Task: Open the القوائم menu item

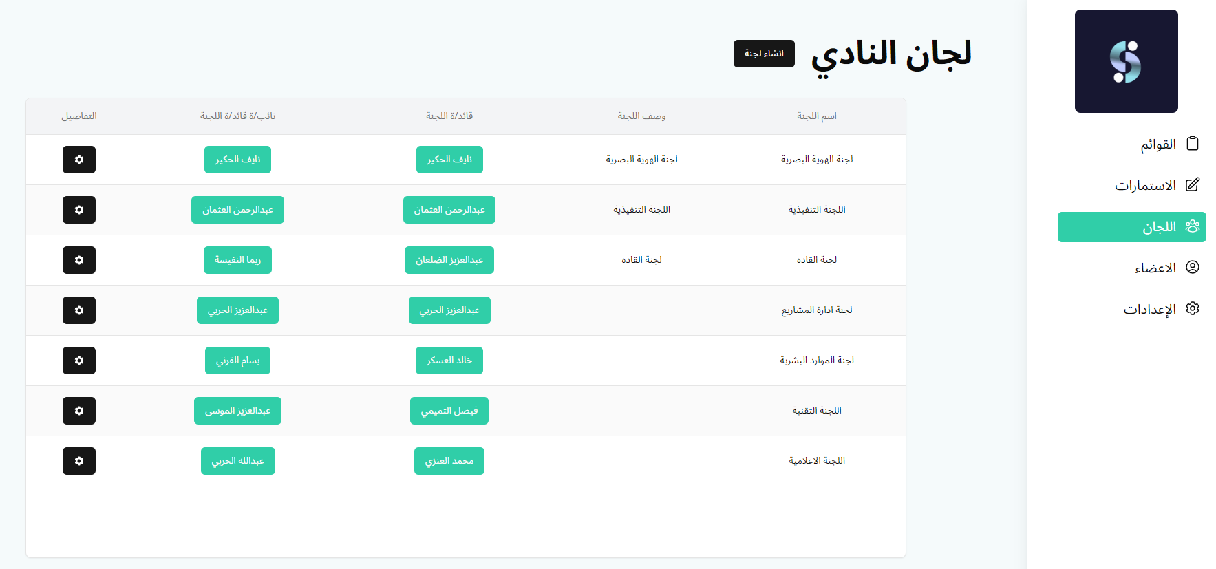Action: pyautogui.click(x=1132, y=144)
